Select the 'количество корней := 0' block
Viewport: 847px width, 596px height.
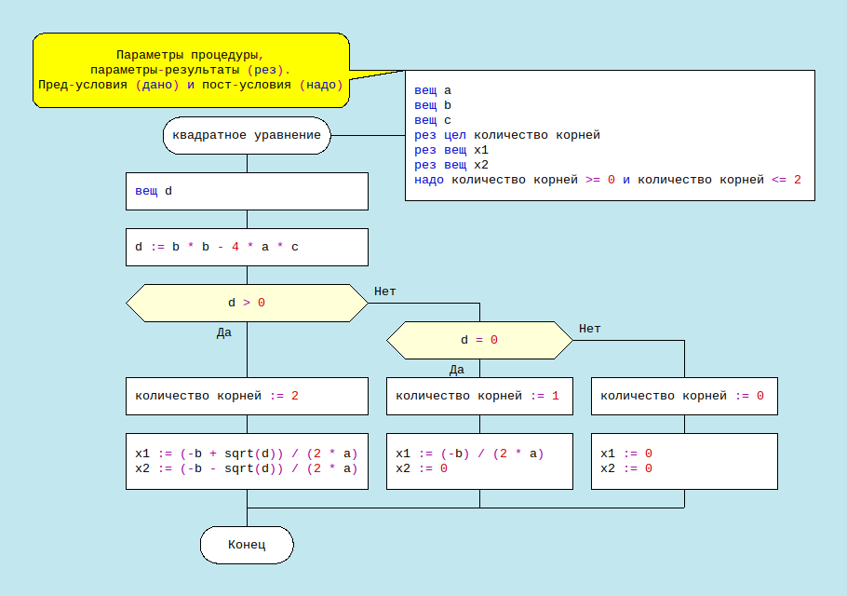tap(684, 396)
